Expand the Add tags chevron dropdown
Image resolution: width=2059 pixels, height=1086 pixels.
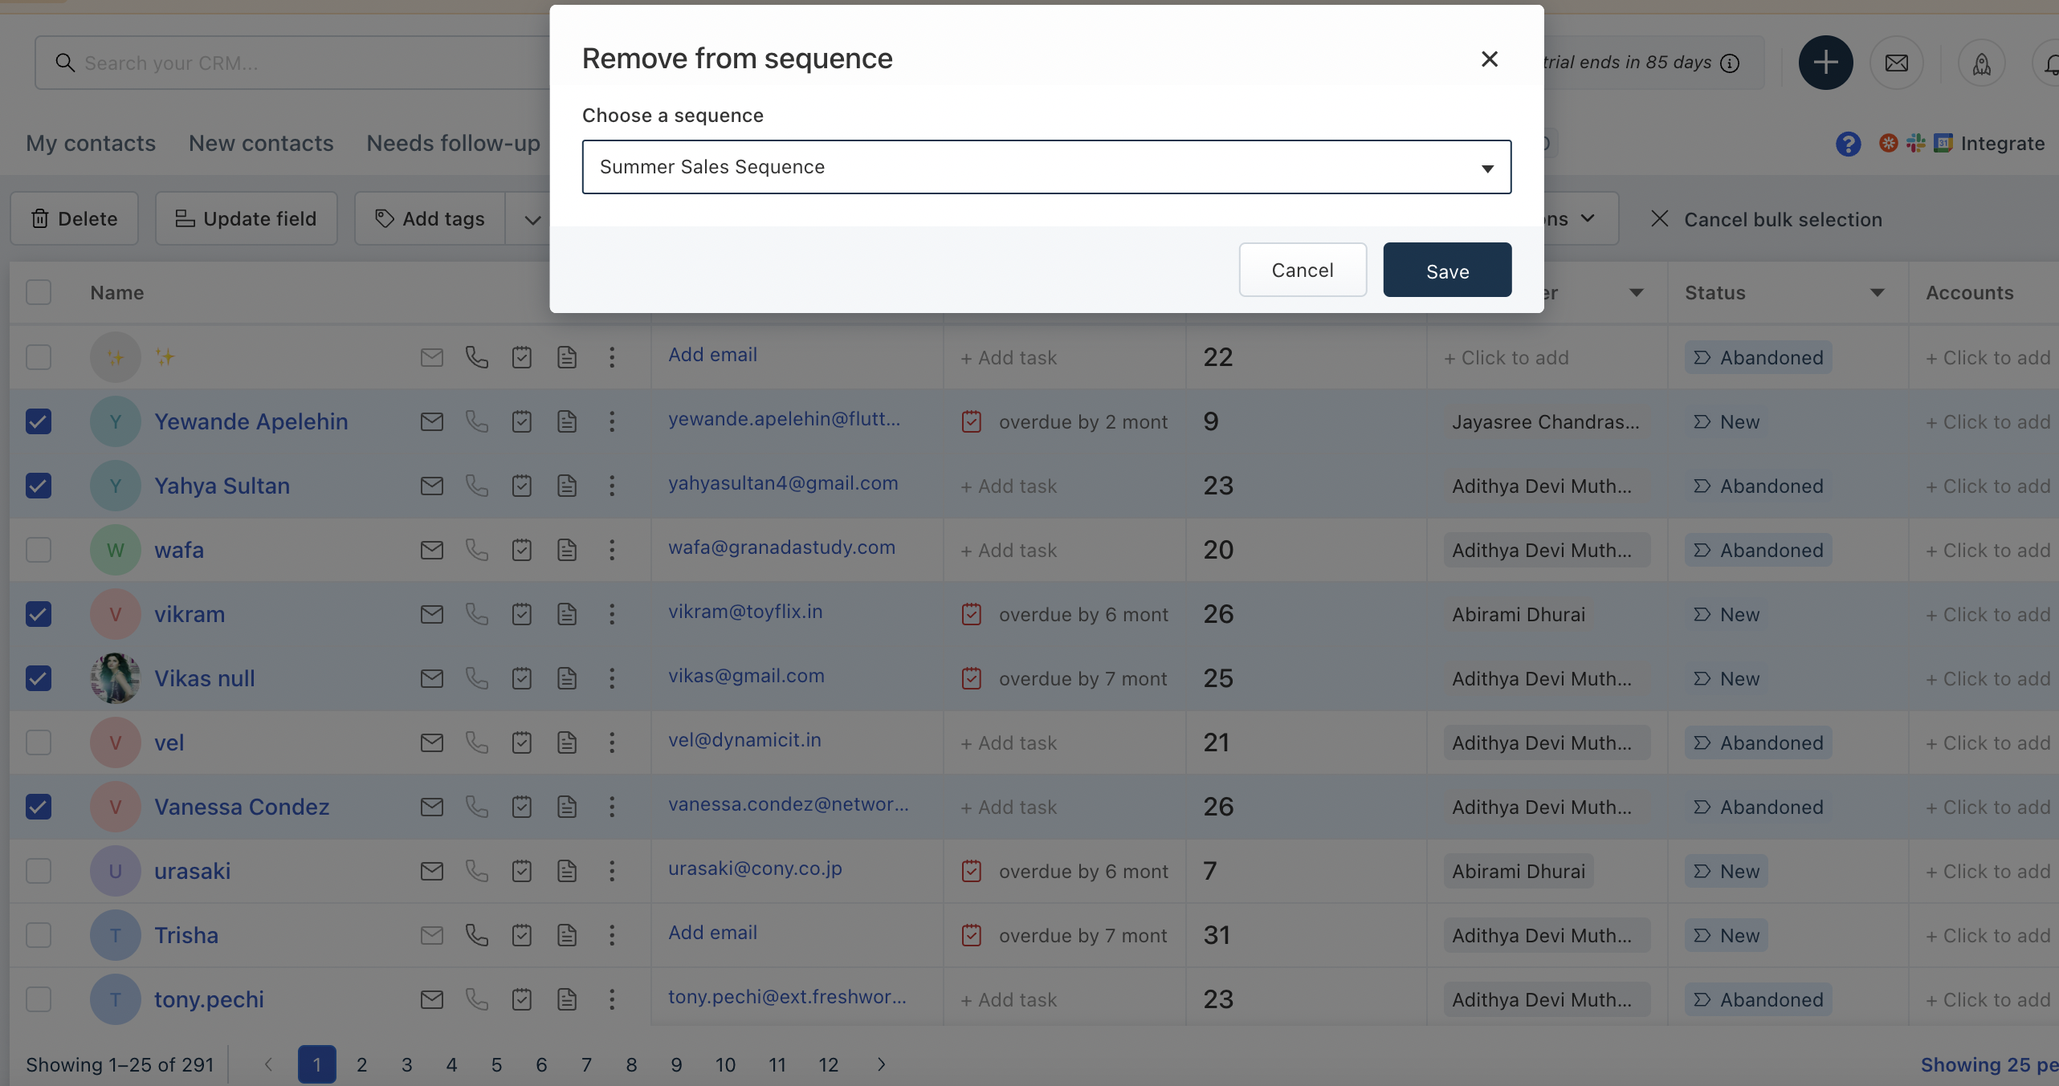tap(532, 219)
